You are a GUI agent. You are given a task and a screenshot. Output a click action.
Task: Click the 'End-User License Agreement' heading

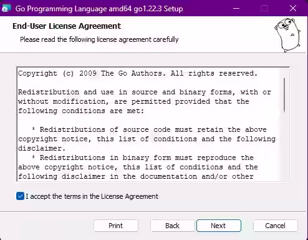(x=67, y=26)
